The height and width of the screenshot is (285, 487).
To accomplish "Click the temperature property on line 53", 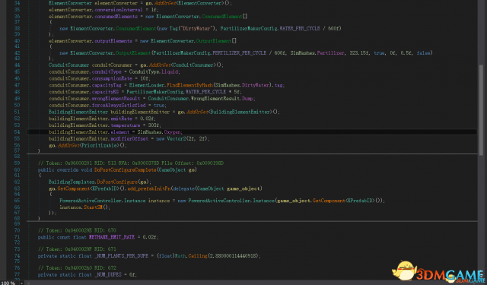I will [x=126, y=125].
